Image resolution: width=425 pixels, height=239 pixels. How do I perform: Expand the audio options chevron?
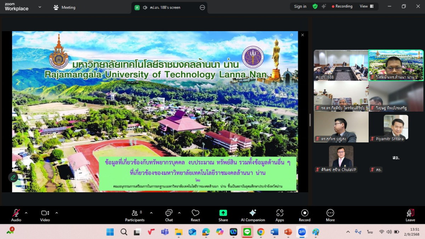coord(26,213)
